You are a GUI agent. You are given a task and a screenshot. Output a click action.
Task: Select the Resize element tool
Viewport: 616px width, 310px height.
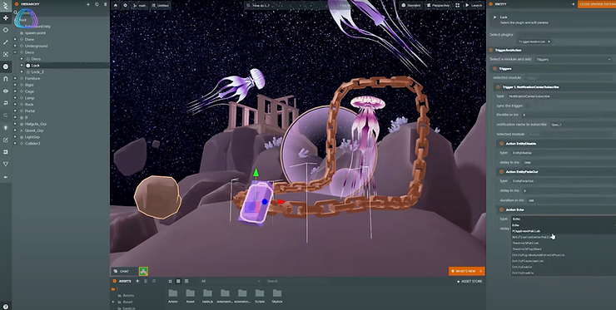point(6,54)
